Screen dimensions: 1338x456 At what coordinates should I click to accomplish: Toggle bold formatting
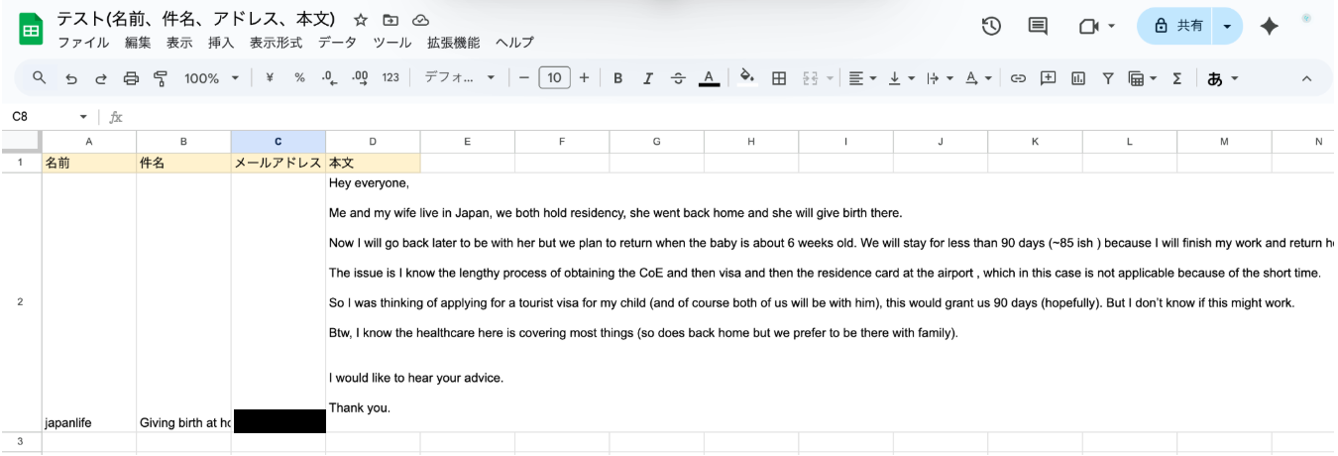pyautogui.click(x=617, y=78)
